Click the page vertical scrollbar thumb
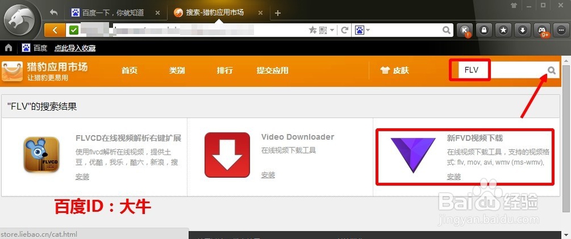Viewport: 571px width, 239px height. click(x=566, y=138)
